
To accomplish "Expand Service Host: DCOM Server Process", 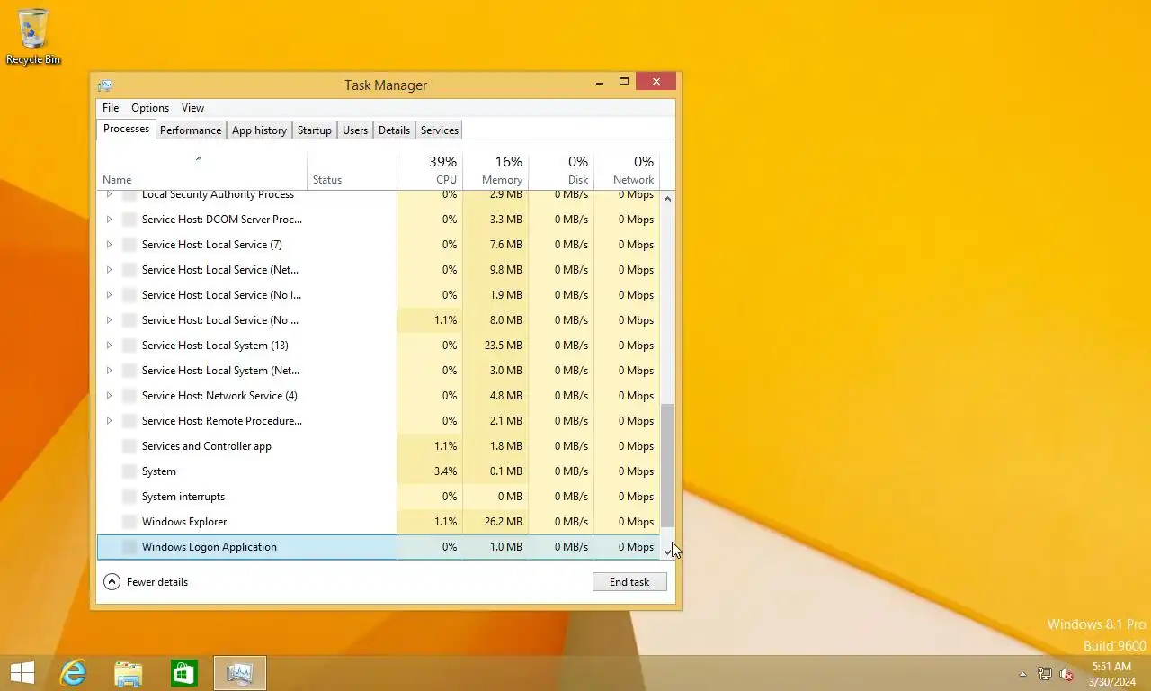I will point(109,220).
